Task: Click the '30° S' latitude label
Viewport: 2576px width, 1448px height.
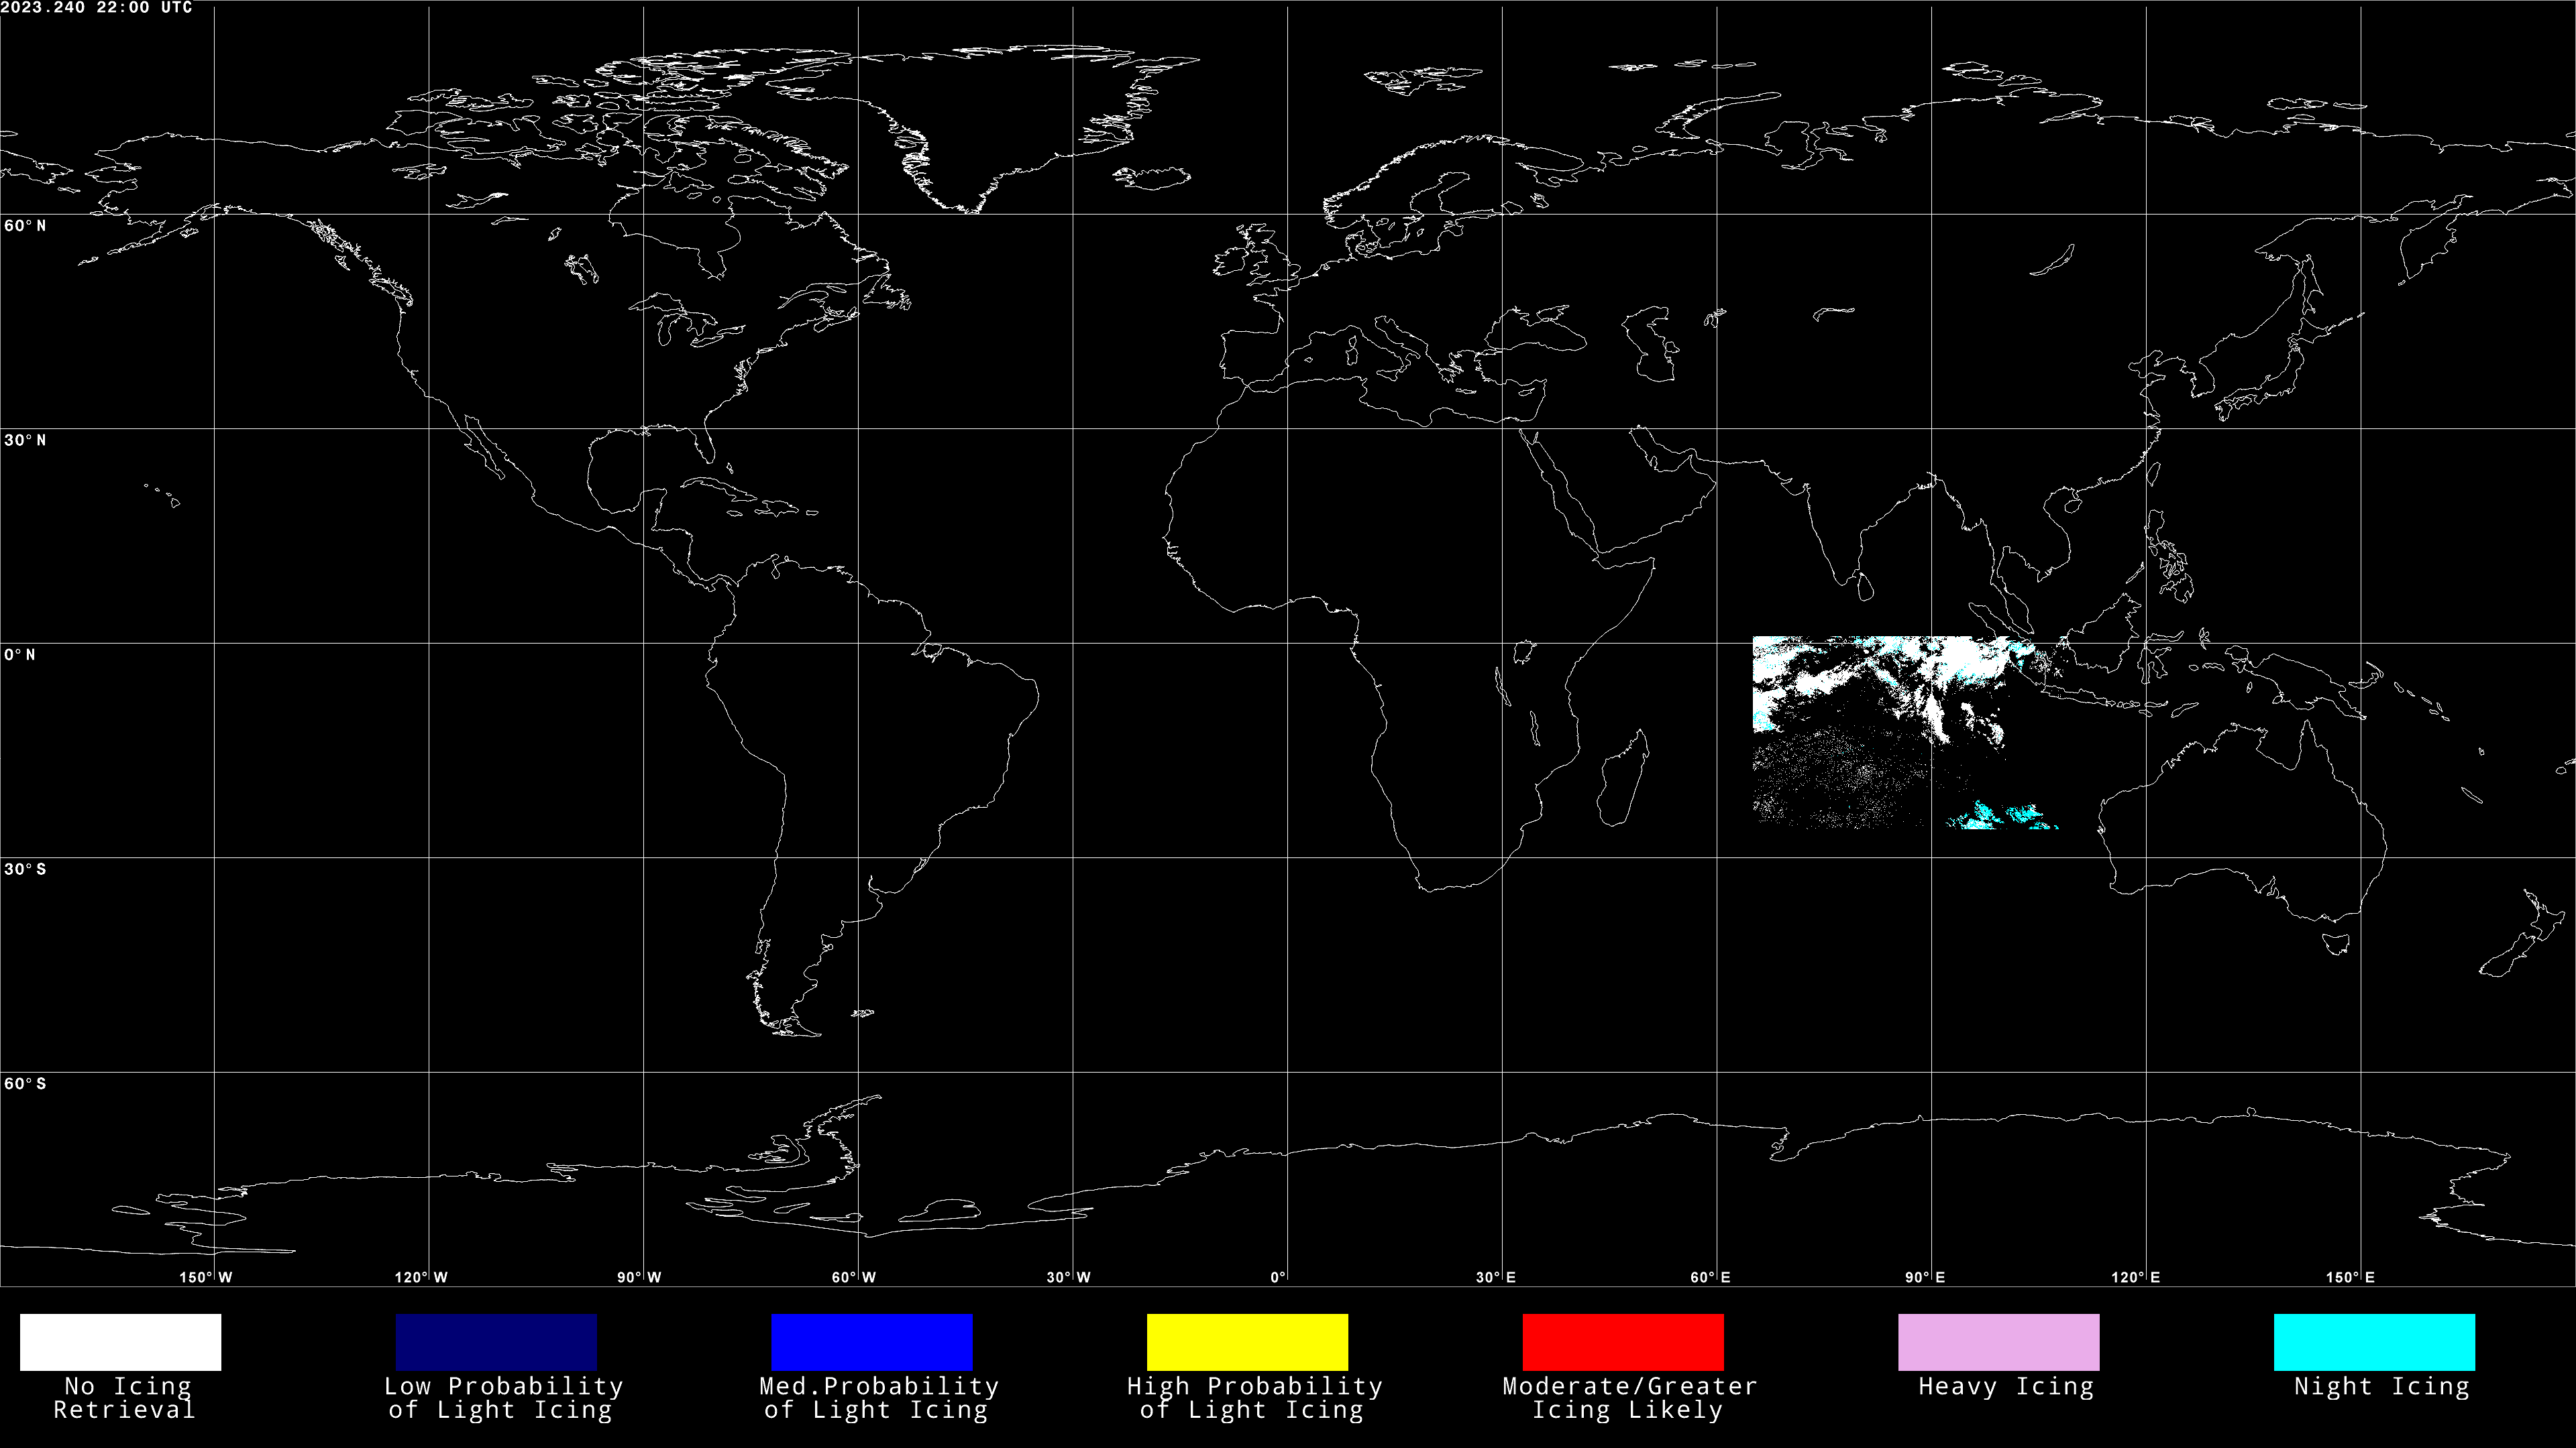Action: tap(25, 869)
